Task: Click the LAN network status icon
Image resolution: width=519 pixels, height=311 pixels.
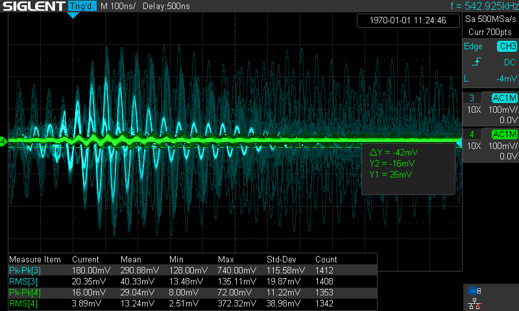Action: (474, 303)
